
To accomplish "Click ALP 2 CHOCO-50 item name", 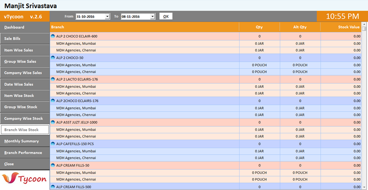I will pos(70,58).
